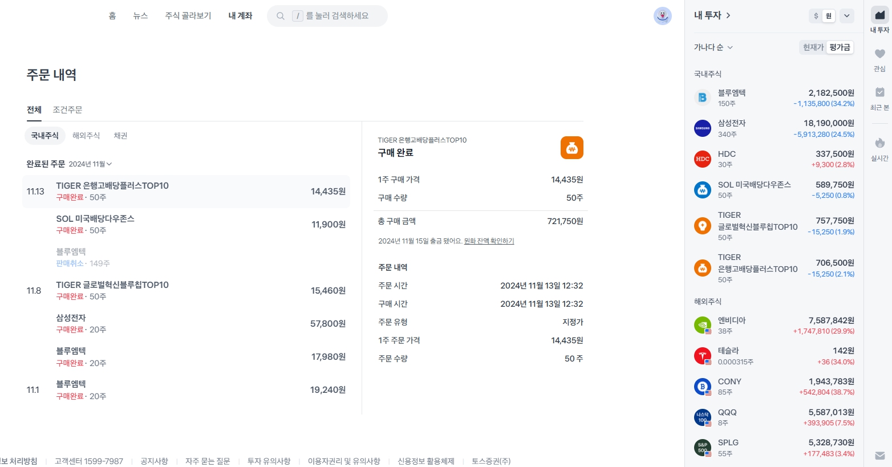The image size is (892, 467).
Task: Select the 삼성전자 57,800원 order
Action: click(186, 324)
